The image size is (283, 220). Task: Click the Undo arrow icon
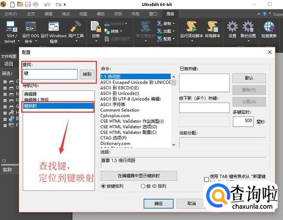pos(47,4)
